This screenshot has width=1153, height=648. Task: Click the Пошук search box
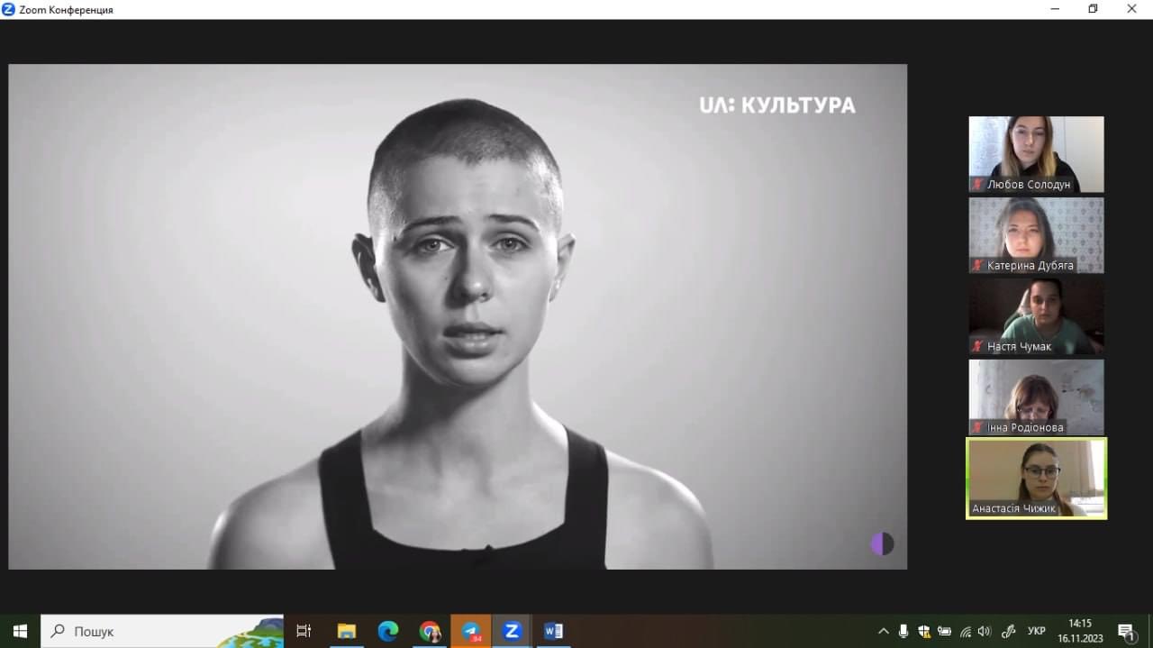point(162,631)
